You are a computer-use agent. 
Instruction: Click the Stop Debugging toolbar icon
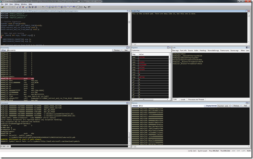(x=23, y=7)
